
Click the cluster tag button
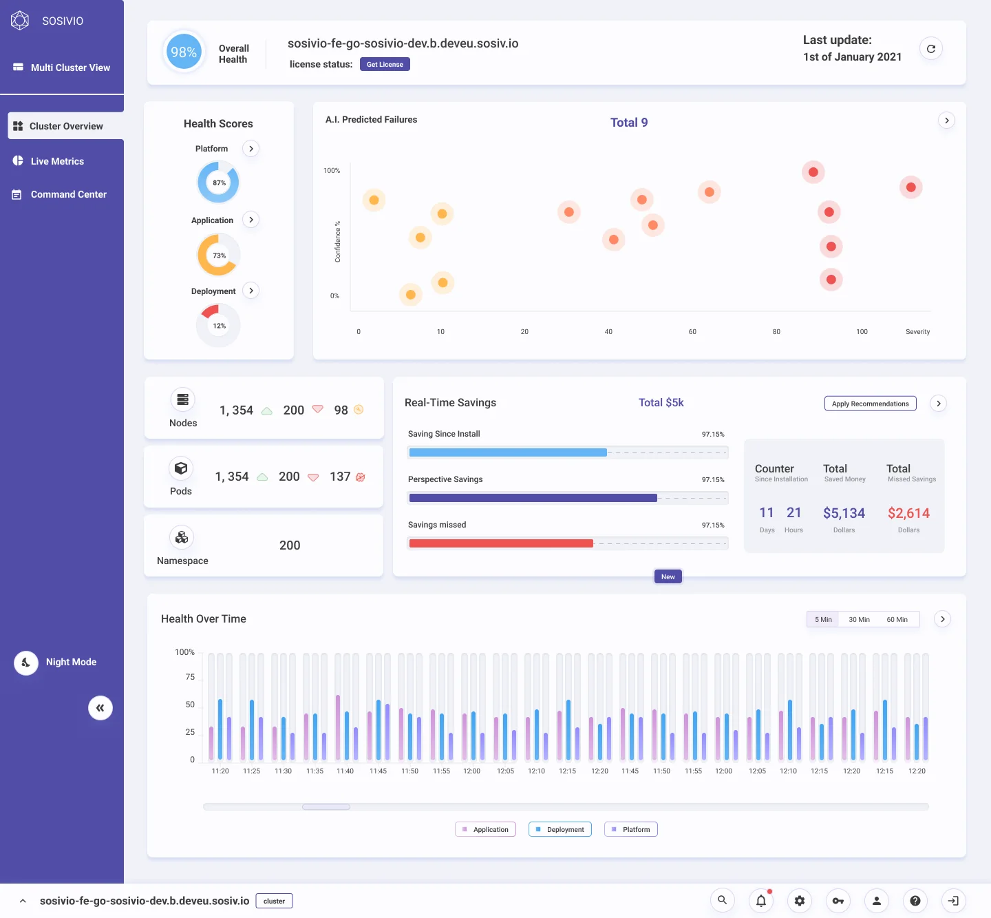(274, 901)
